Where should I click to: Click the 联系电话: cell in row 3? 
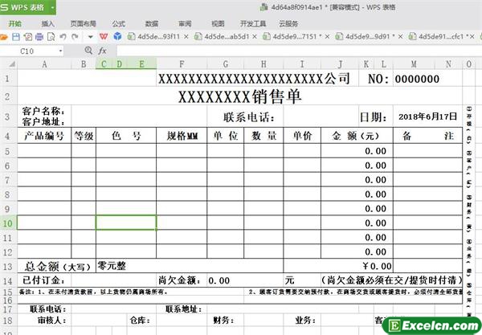click(245, 116)
